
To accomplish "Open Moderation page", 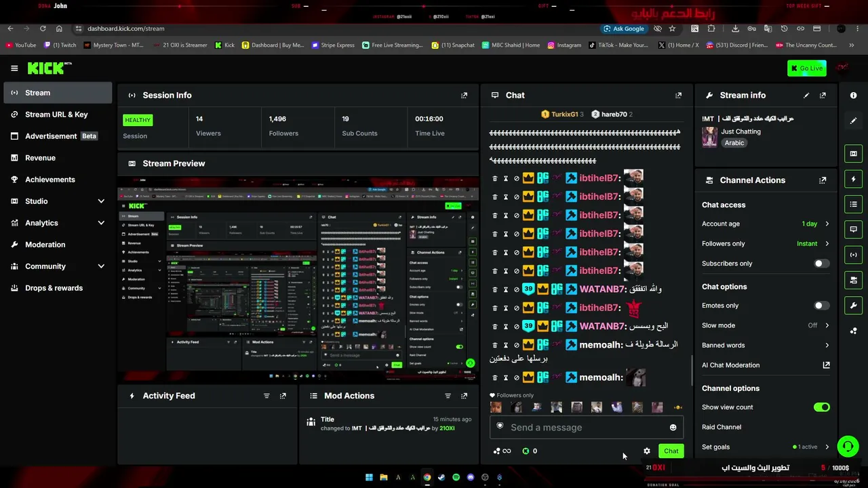I will pos(58,245).
